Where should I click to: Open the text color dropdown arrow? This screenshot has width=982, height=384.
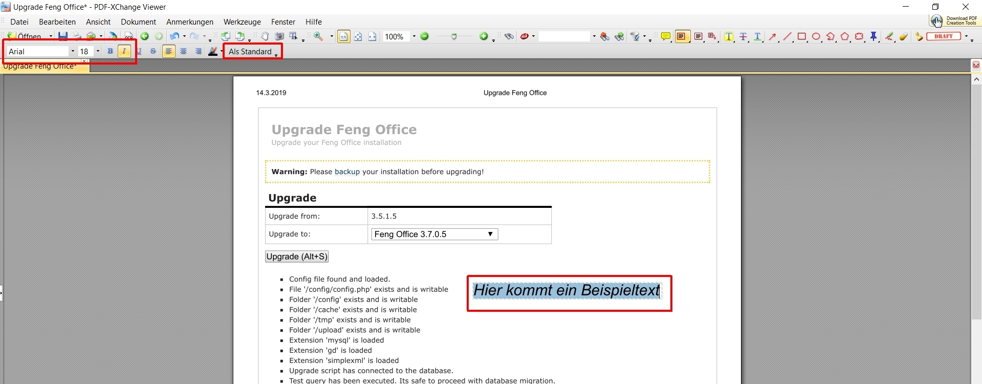[x=222, y=51]
